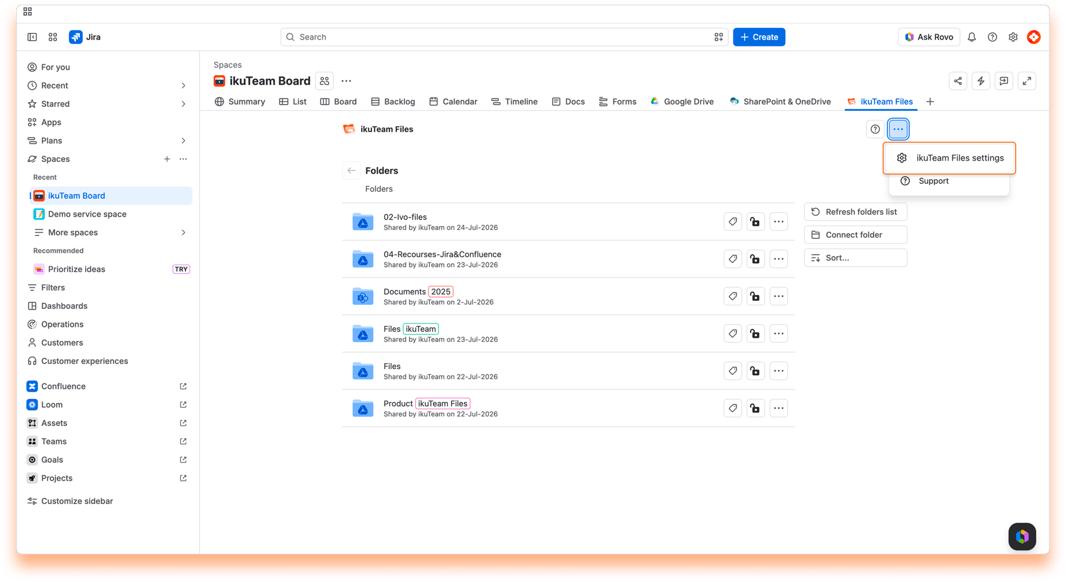The width and height of the screenshot is (1066, 582).
Task: Open more actions for Files ikuTeam folder
Action: [778, 333]
